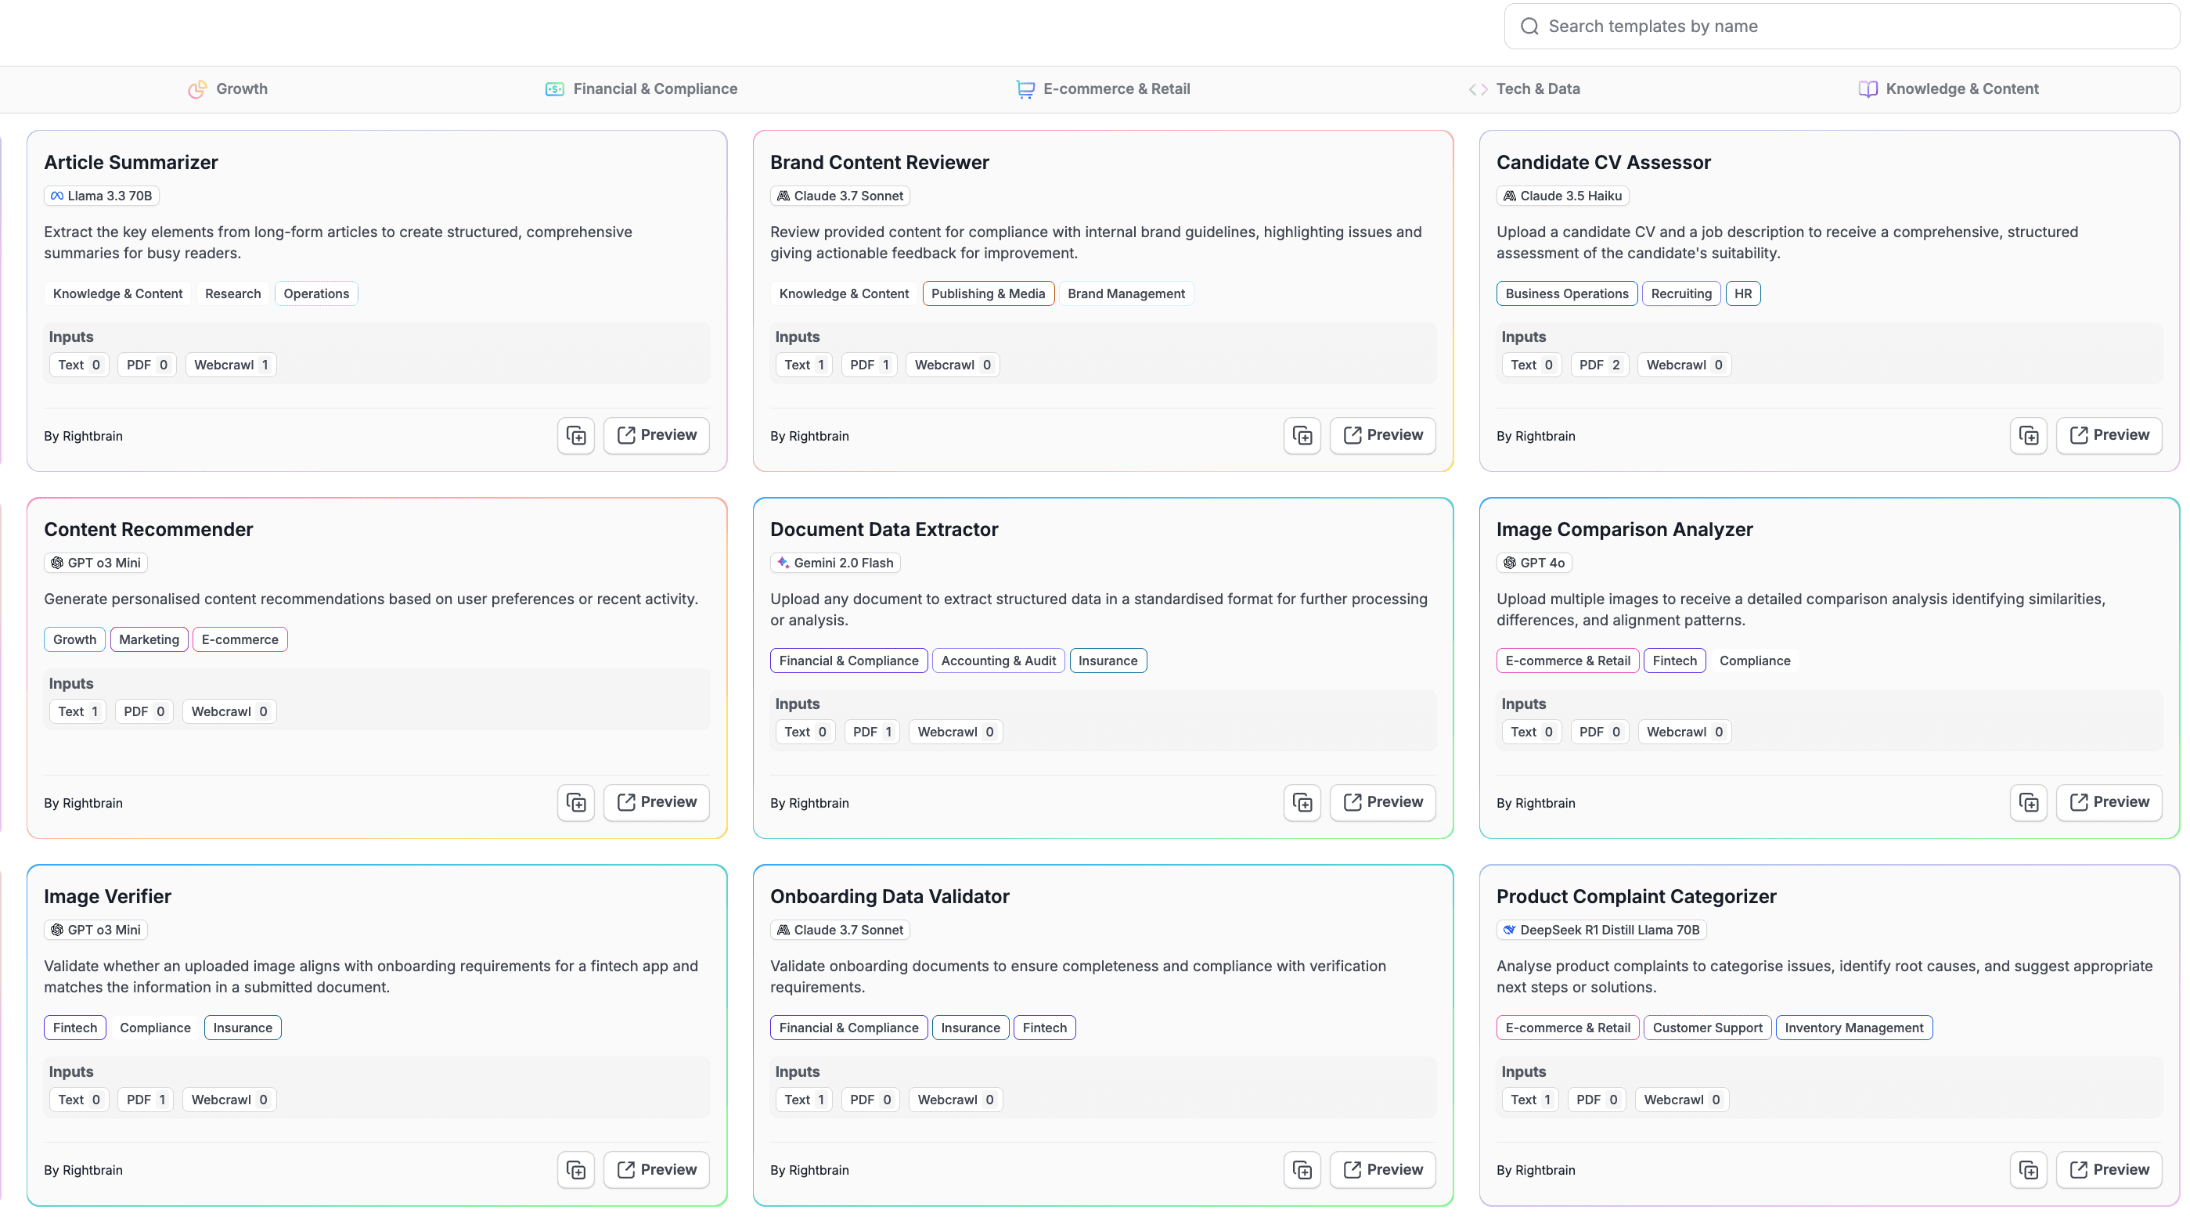Screen dimensions: 2190x1224
Task: Switch to the Growth category tab
Action: tap(228, 89)
